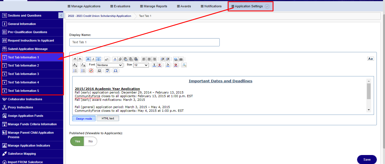Open Manage Funds Criteria Information
The image size is (385, 164).
tap(32, 124)
